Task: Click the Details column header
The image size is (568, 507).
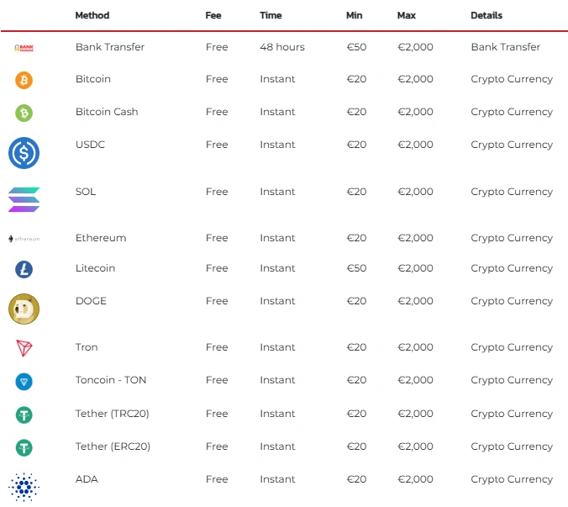Action: [486, 15]
